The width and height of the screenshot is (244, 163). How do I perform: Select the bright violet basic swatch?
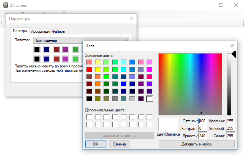tap(150, 84)
